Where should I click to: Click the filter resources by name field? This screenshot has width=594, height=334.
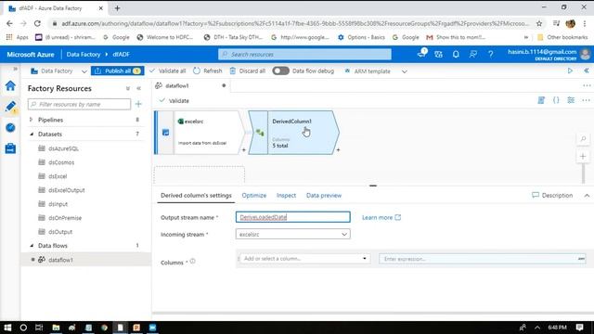79,104
